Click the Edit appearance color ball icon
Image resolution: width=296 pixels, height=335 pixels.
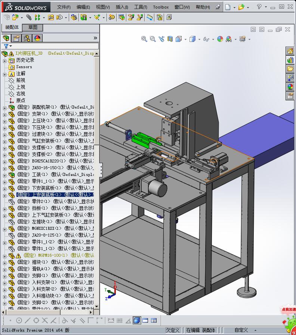(220, 39)
